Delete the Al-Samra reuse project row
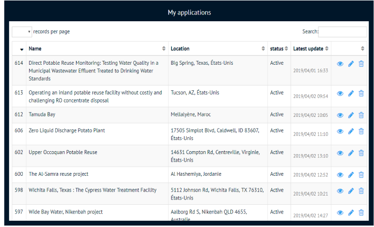The width and height of the screenshot is (374, 227). pyautogui.click(x=361, y=175)
